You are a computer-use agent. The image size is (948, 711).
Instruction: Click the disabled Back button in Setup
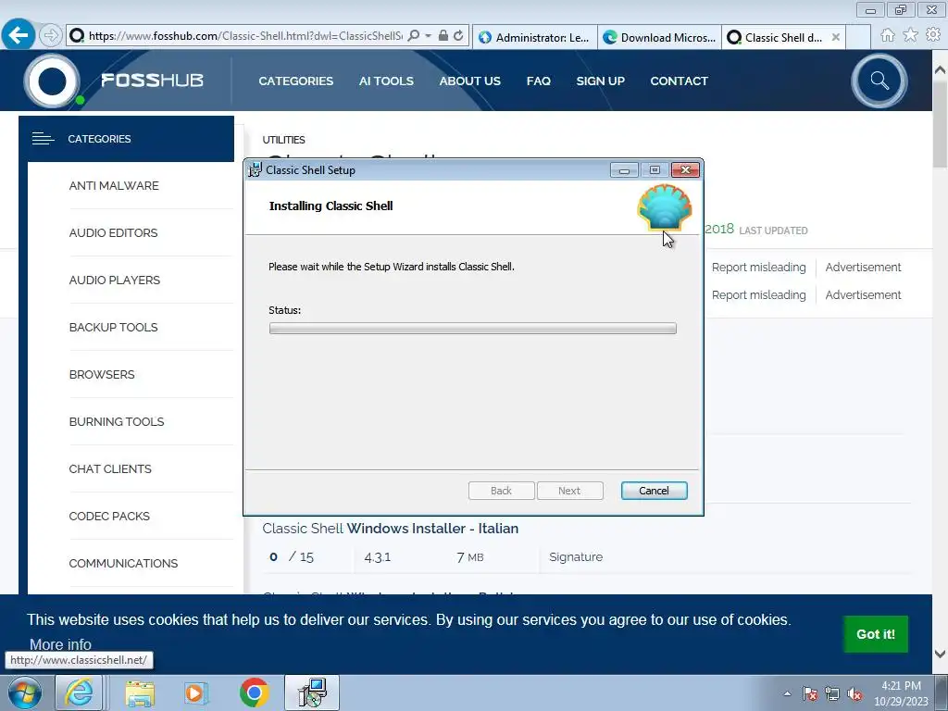[x=501, y=491]
